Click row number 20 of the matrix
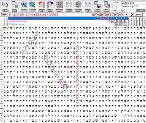 pos(2,121)
